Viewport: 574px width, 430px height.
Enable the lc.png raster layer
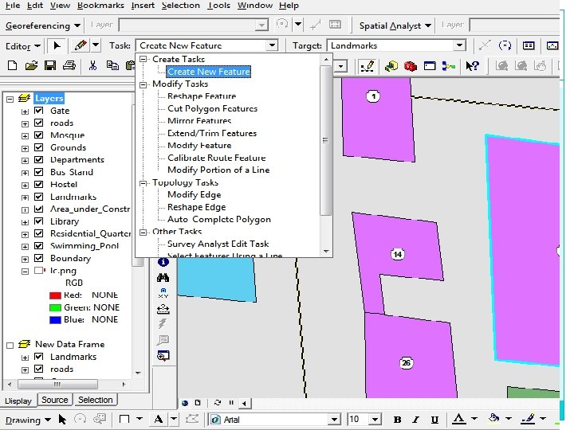pyautogui.click(x=38, y=271)
